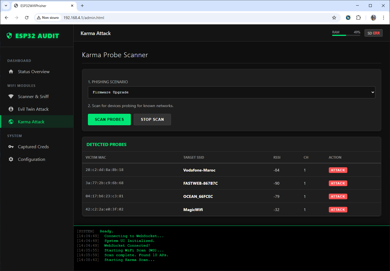390x271 pixels.
Task: Click the STOP SCAN button
Action: 152,119
